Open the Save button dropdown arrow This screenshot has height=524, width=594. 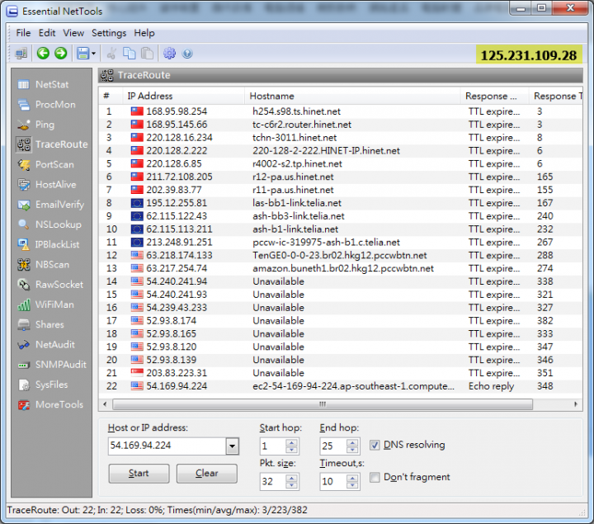click(93, 54)
